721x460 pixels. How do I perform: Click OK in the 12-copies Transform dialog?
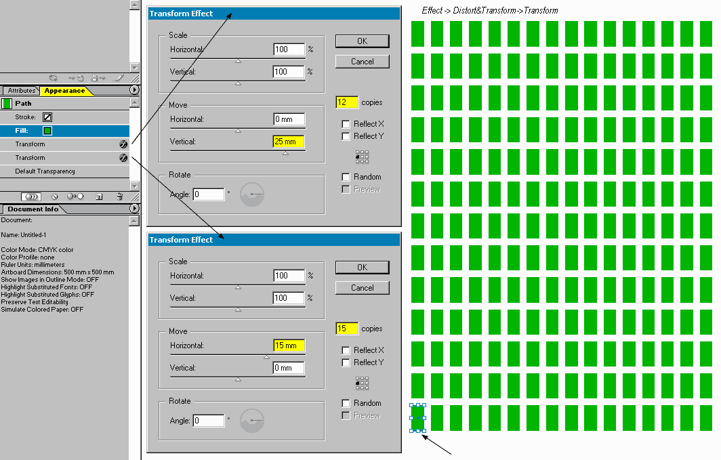363,41
